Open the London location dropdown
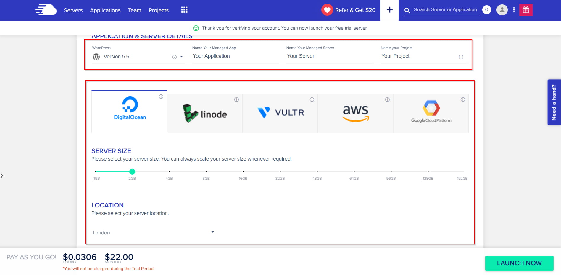561x275 pixels. 154,233
